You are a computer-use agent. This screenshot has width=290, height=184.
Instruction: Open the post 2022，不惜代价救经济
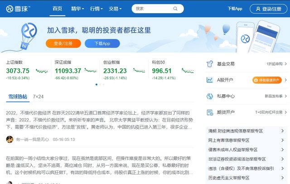pos(100,120)
